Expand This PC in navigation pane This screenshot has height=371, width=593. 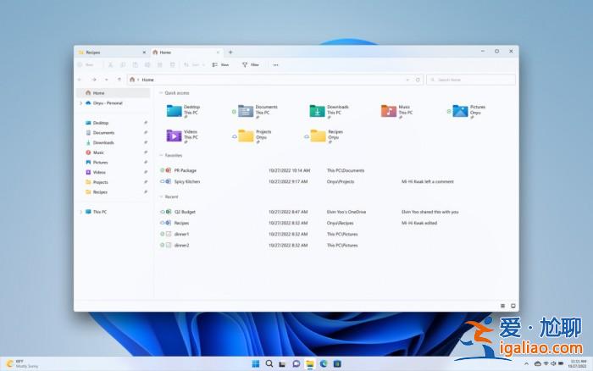[80, 212]
